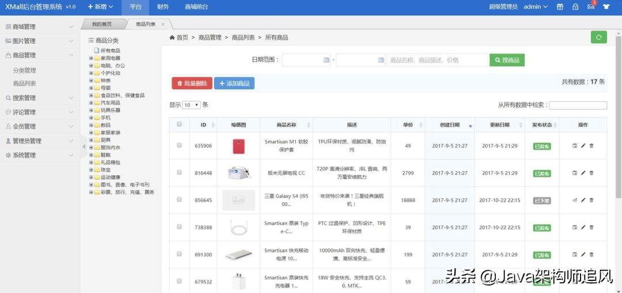Click thumbnail of Smartisan M1 软胶保护套

239,146
